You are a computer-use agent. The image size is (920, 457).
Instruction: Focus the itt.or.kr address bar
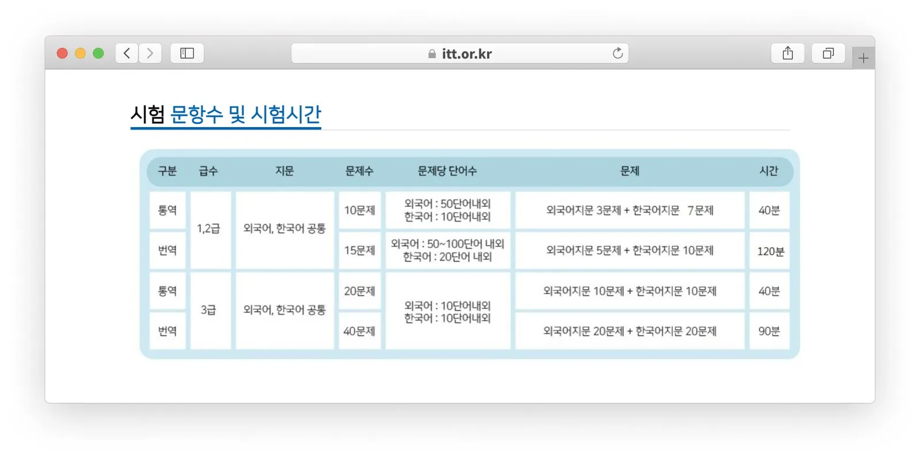(459, 53)
